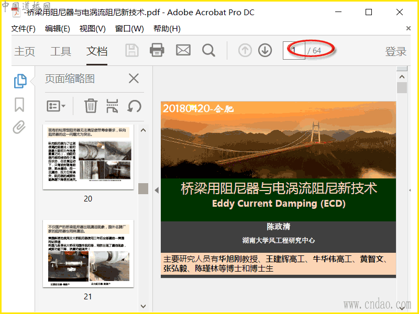This screenshot has width=419, height=314.
Task: Delete selected pages with trash icon
Action: tap(91, 106)
